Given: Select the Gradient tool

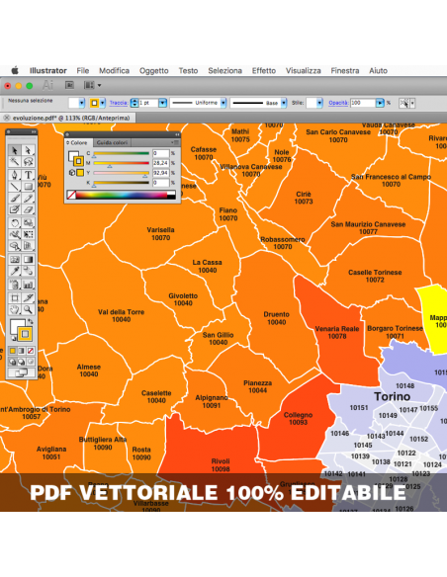Looking at the screenshot, I should [28, 260].
